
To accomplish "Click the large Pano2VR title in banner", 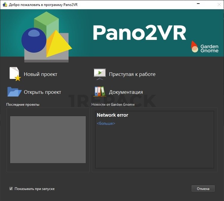I will 139,33.
